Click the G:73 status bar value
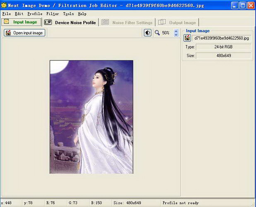Image resolution: width=256 pixels, height=207 pixels. click(x=73, y=203)
